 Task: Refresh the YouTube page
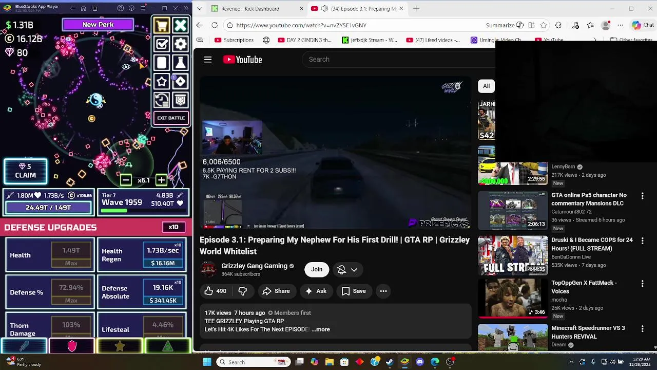(215, 25)
